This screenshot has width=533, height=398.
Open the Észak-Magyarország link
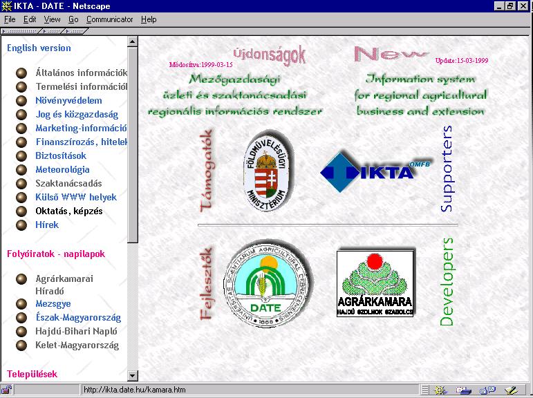click(x=78, y=317)
